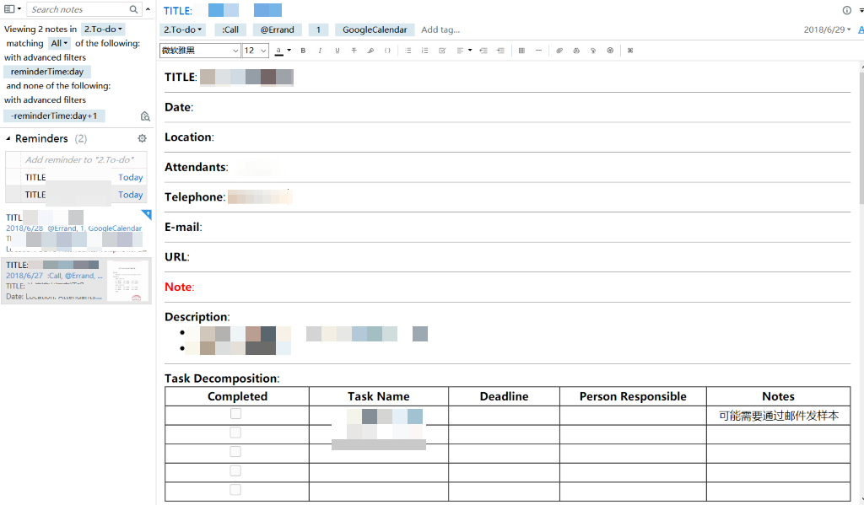Check the first Completed checkbox in table
The image size is (864, 505).
click(x=236, y=414)
